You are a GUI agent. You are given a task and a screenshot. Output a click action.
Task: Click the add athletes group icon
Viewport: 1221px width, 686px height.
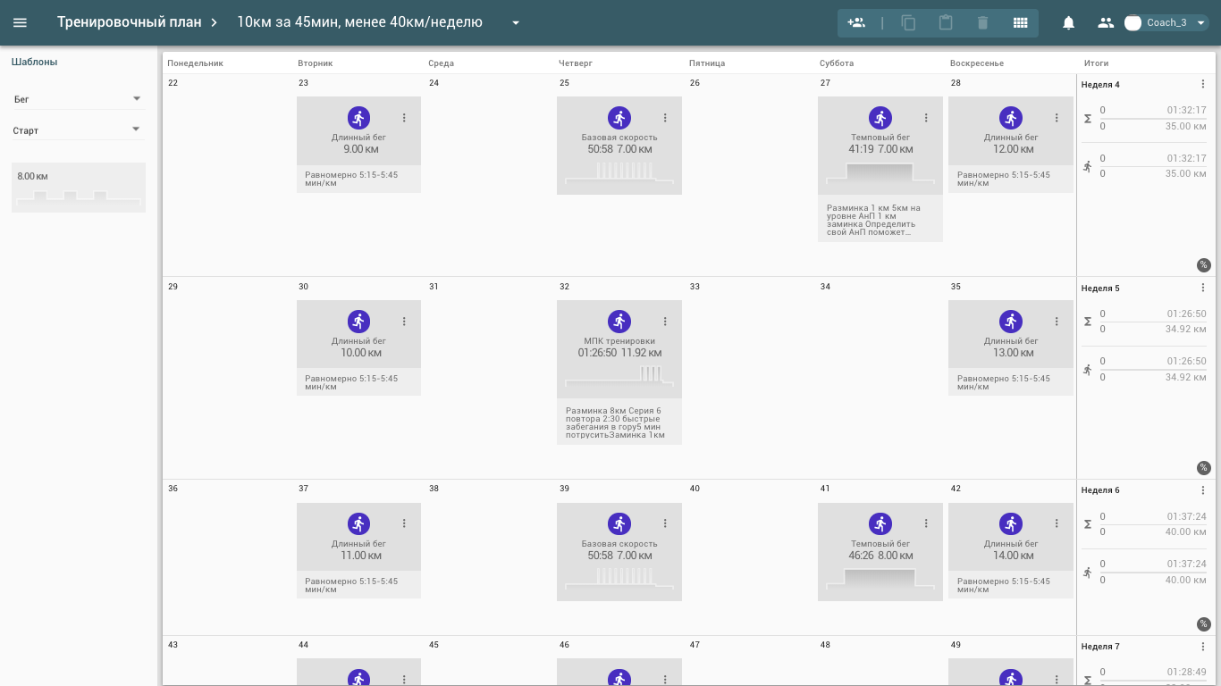pos(856,22)
